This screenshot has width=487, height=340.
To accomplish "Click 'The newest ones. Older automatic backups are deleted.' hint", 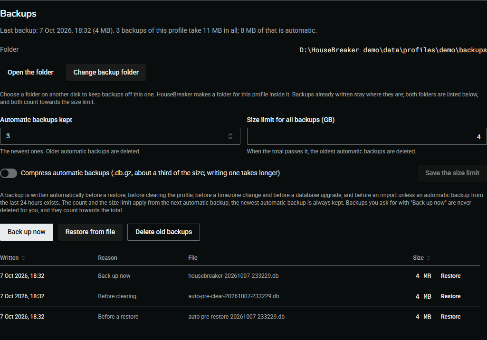I will [x=70, y=151].
